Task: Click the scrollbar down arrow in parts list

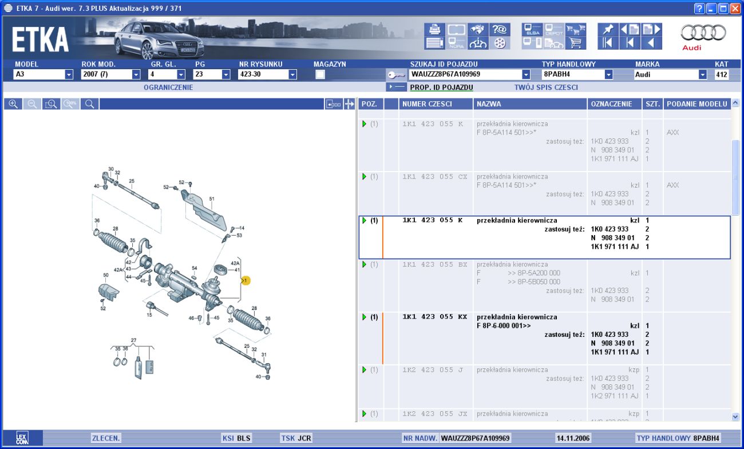Action: click(735, 417)
